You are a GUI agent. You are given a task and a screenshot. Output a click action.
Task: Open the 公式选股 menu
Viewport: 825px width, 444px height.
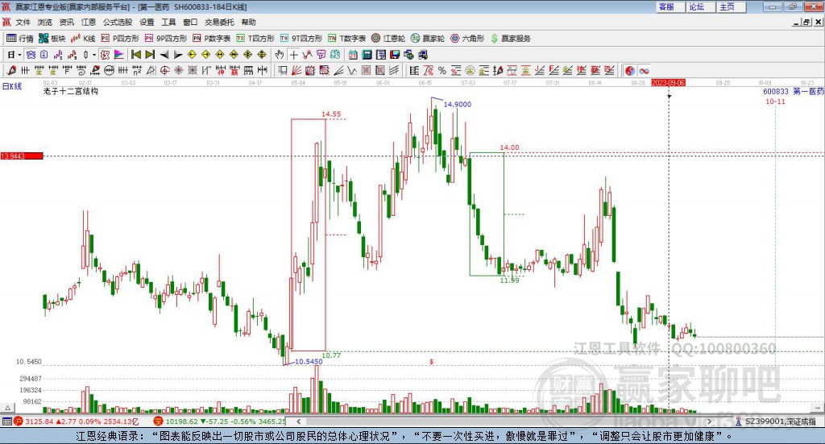(x=118, y=22)
